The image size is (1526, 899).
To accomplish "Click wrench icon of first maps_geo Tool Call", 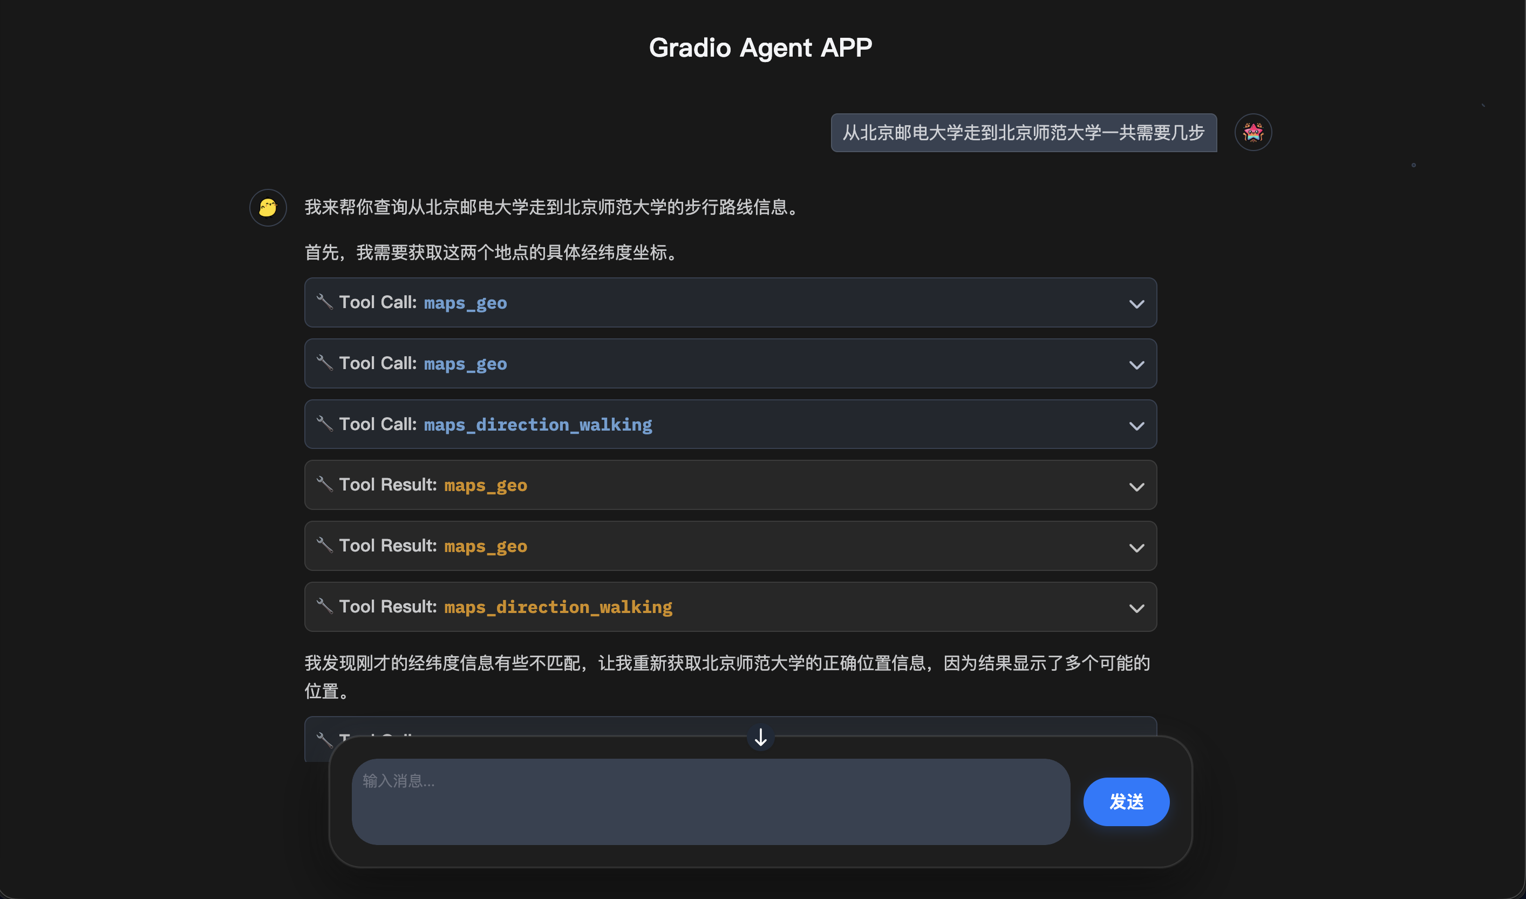I will point(325,302).
